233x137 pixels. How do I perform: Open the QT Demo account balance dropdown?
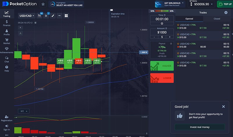tap(201, 4)
